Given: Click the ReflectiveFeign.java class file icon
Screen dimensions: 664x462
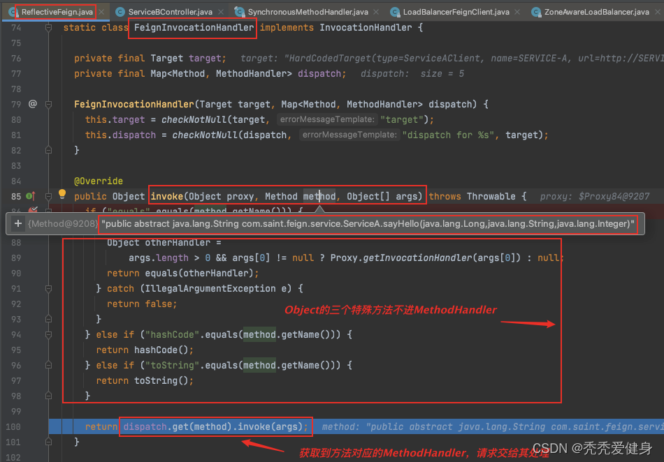Looking at the screenshot, I should pos(13,12).
